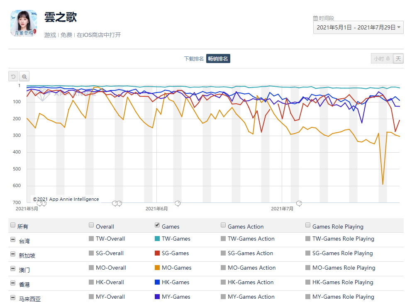Collapse the 台湾 row
412x307 pixels.
coord(12,239)
